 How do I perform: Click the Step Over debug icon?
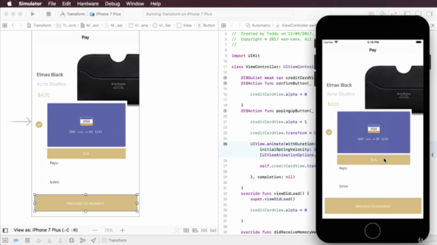[38, 240]
